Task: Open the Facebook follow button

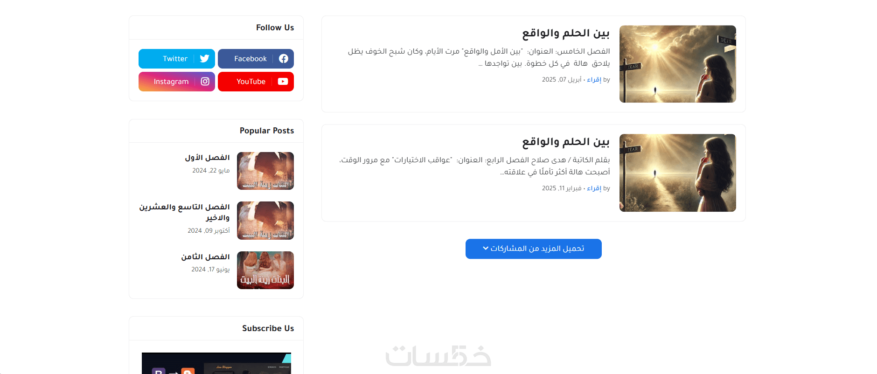Action: click(x=256, y=59)
